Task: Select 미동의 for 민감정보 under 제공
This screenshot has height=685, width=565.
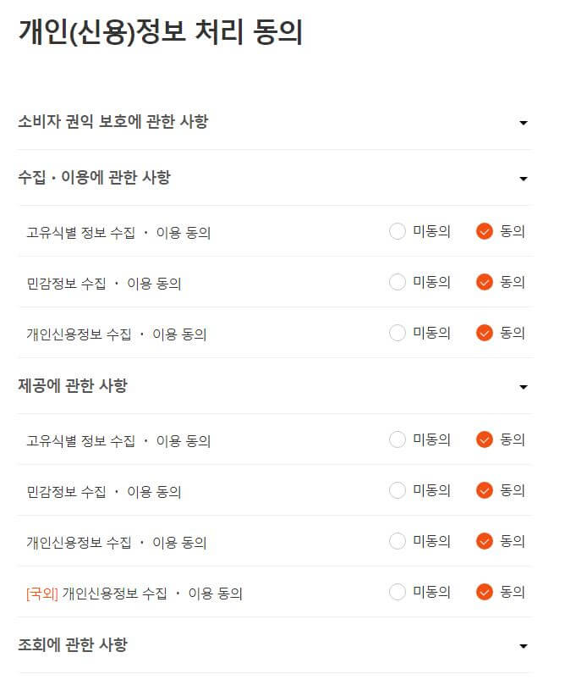Action: coord(397,490)
